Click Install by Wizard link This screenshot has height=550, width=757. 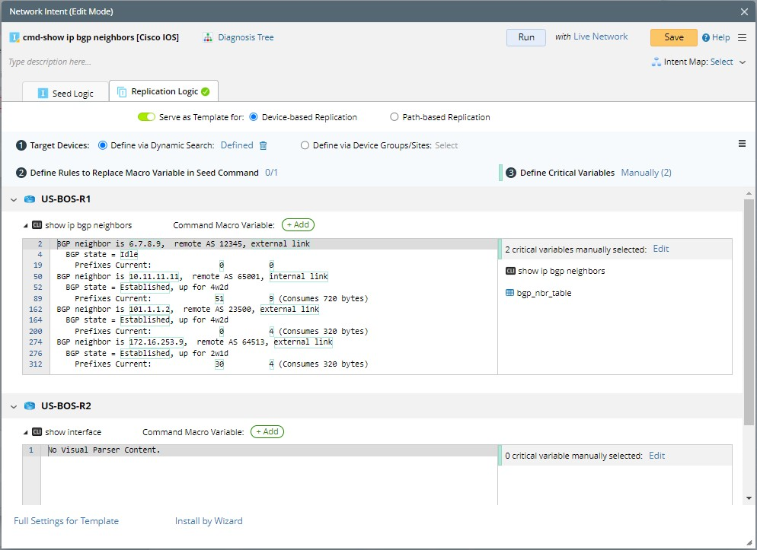click(209, 520)
